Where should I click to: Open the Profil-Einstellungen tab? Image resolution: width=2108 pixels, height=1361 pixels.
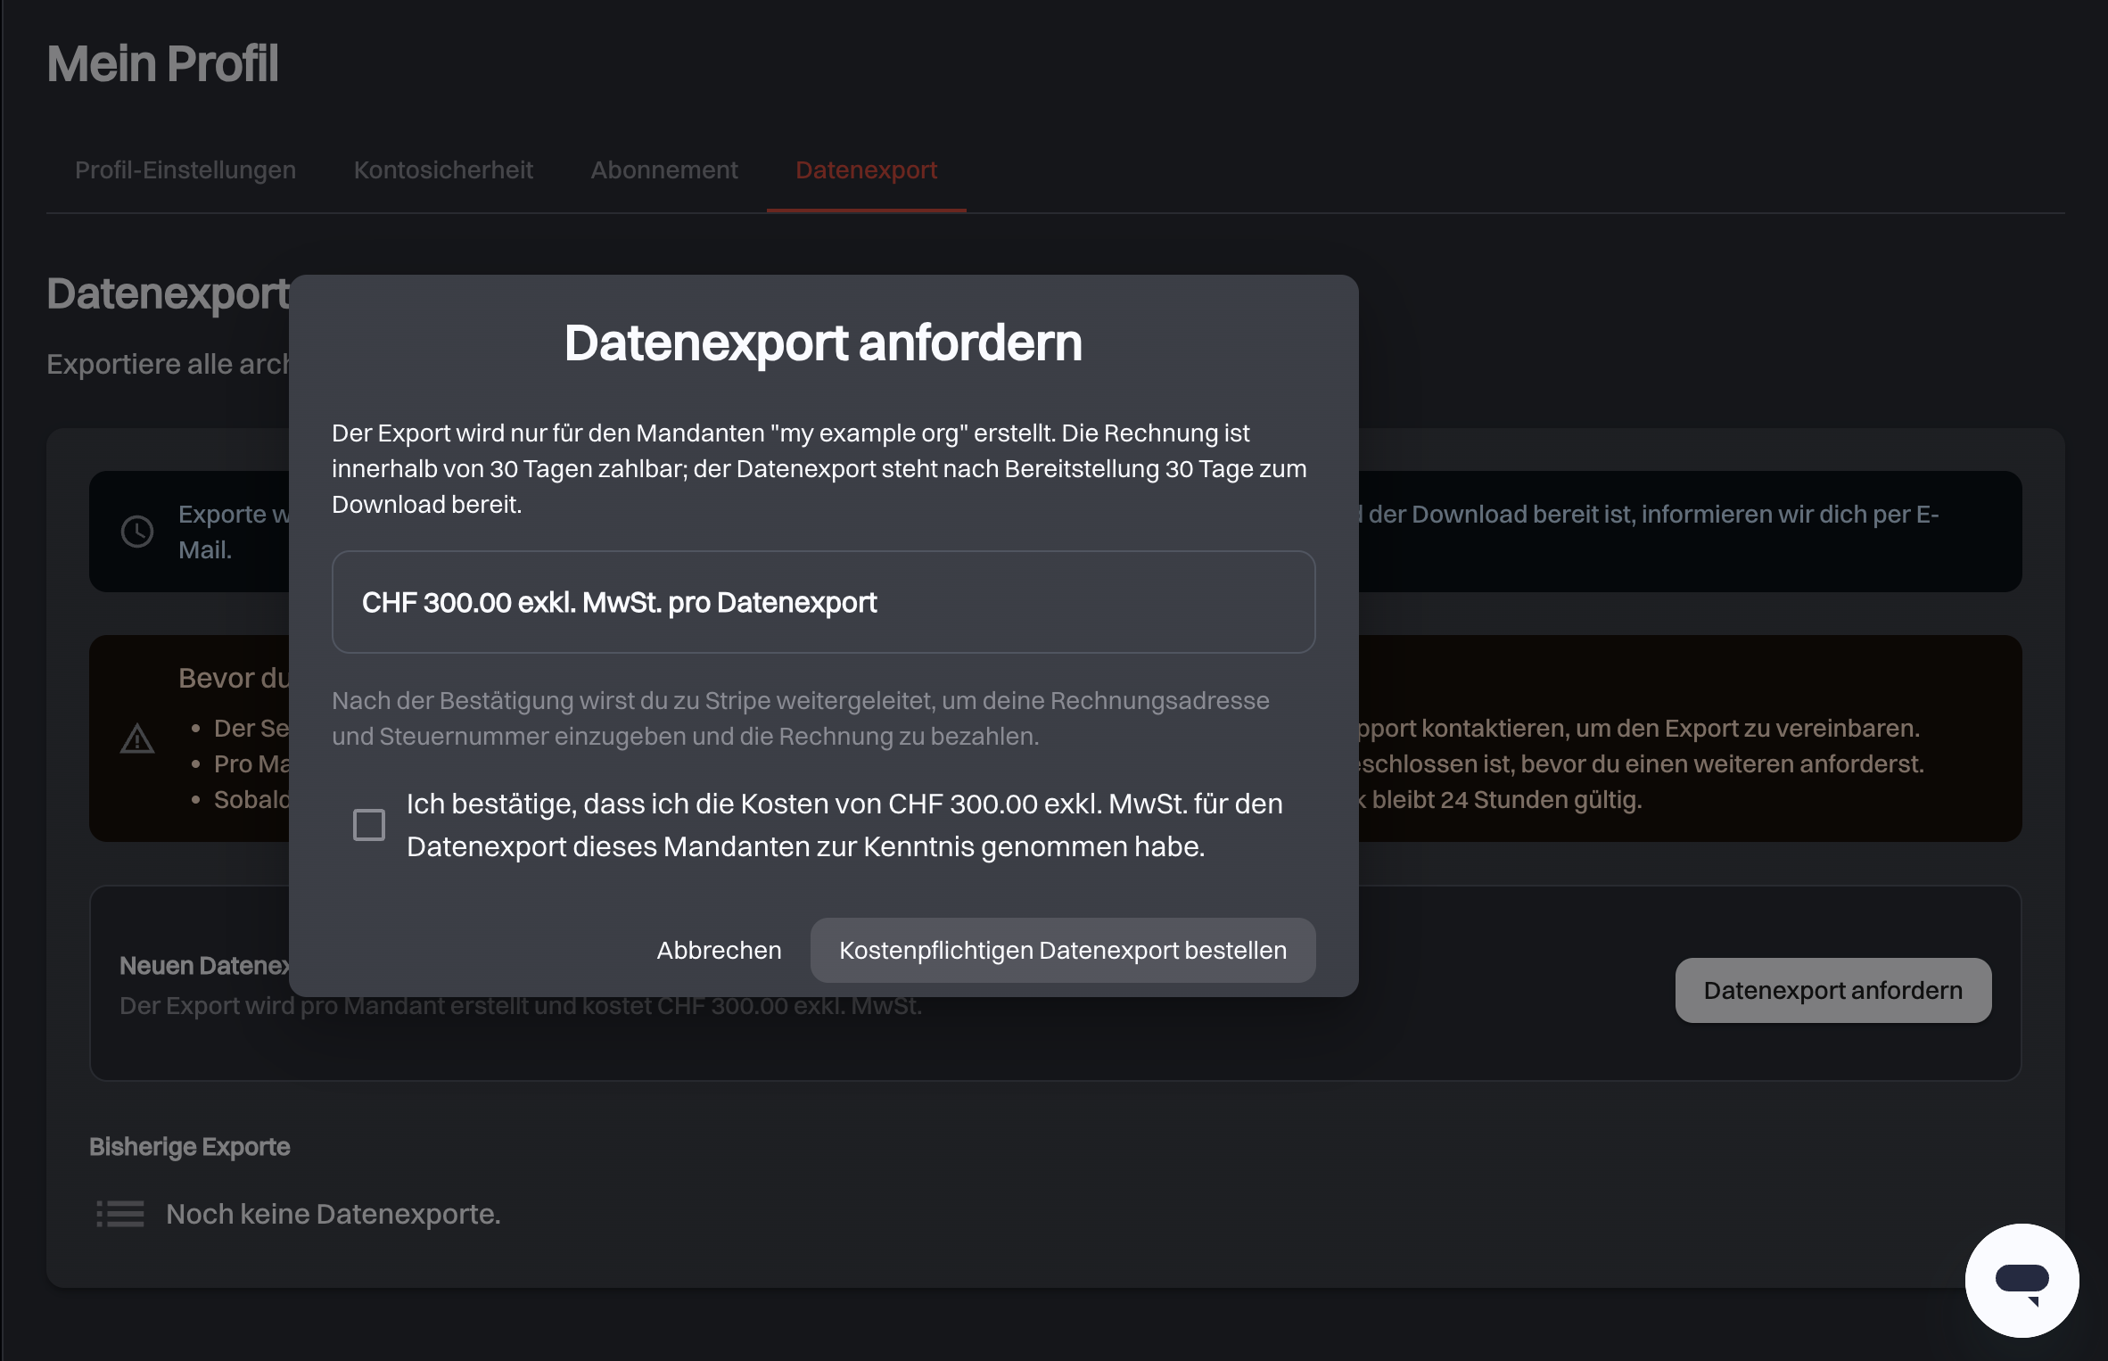pos(185,169)
